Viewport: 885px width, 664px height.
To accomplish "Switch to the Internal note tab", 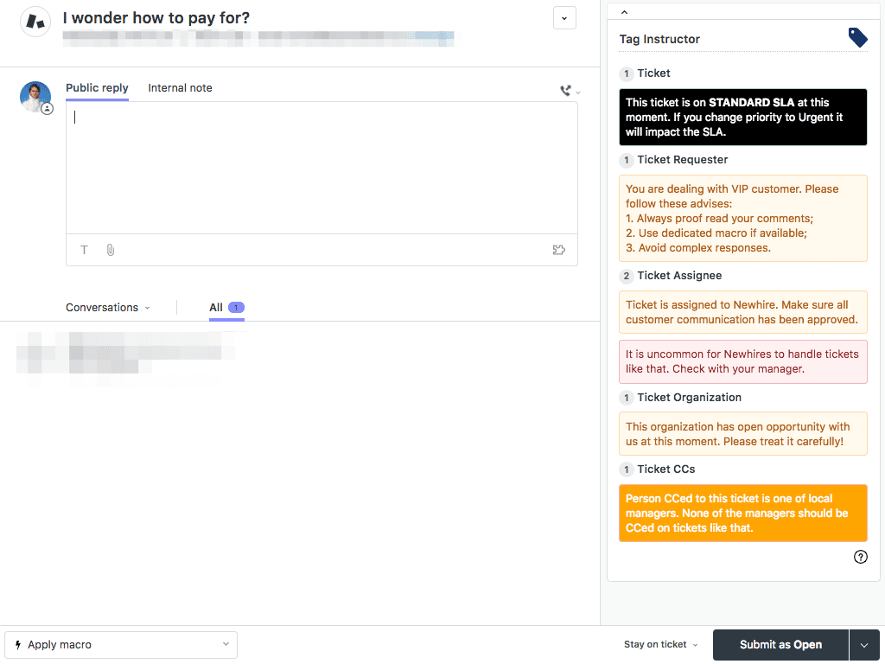I will click(x=180, y=88).
